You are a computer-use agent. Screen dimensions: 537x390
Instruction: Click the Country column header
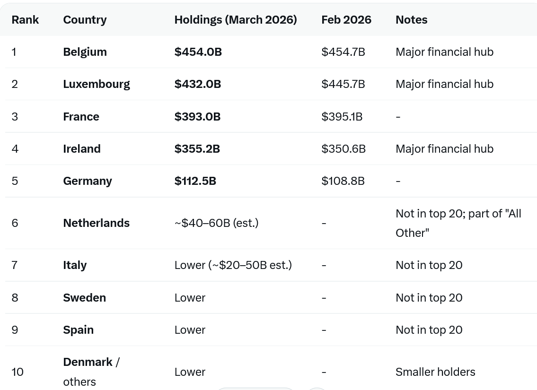[85, 20]
